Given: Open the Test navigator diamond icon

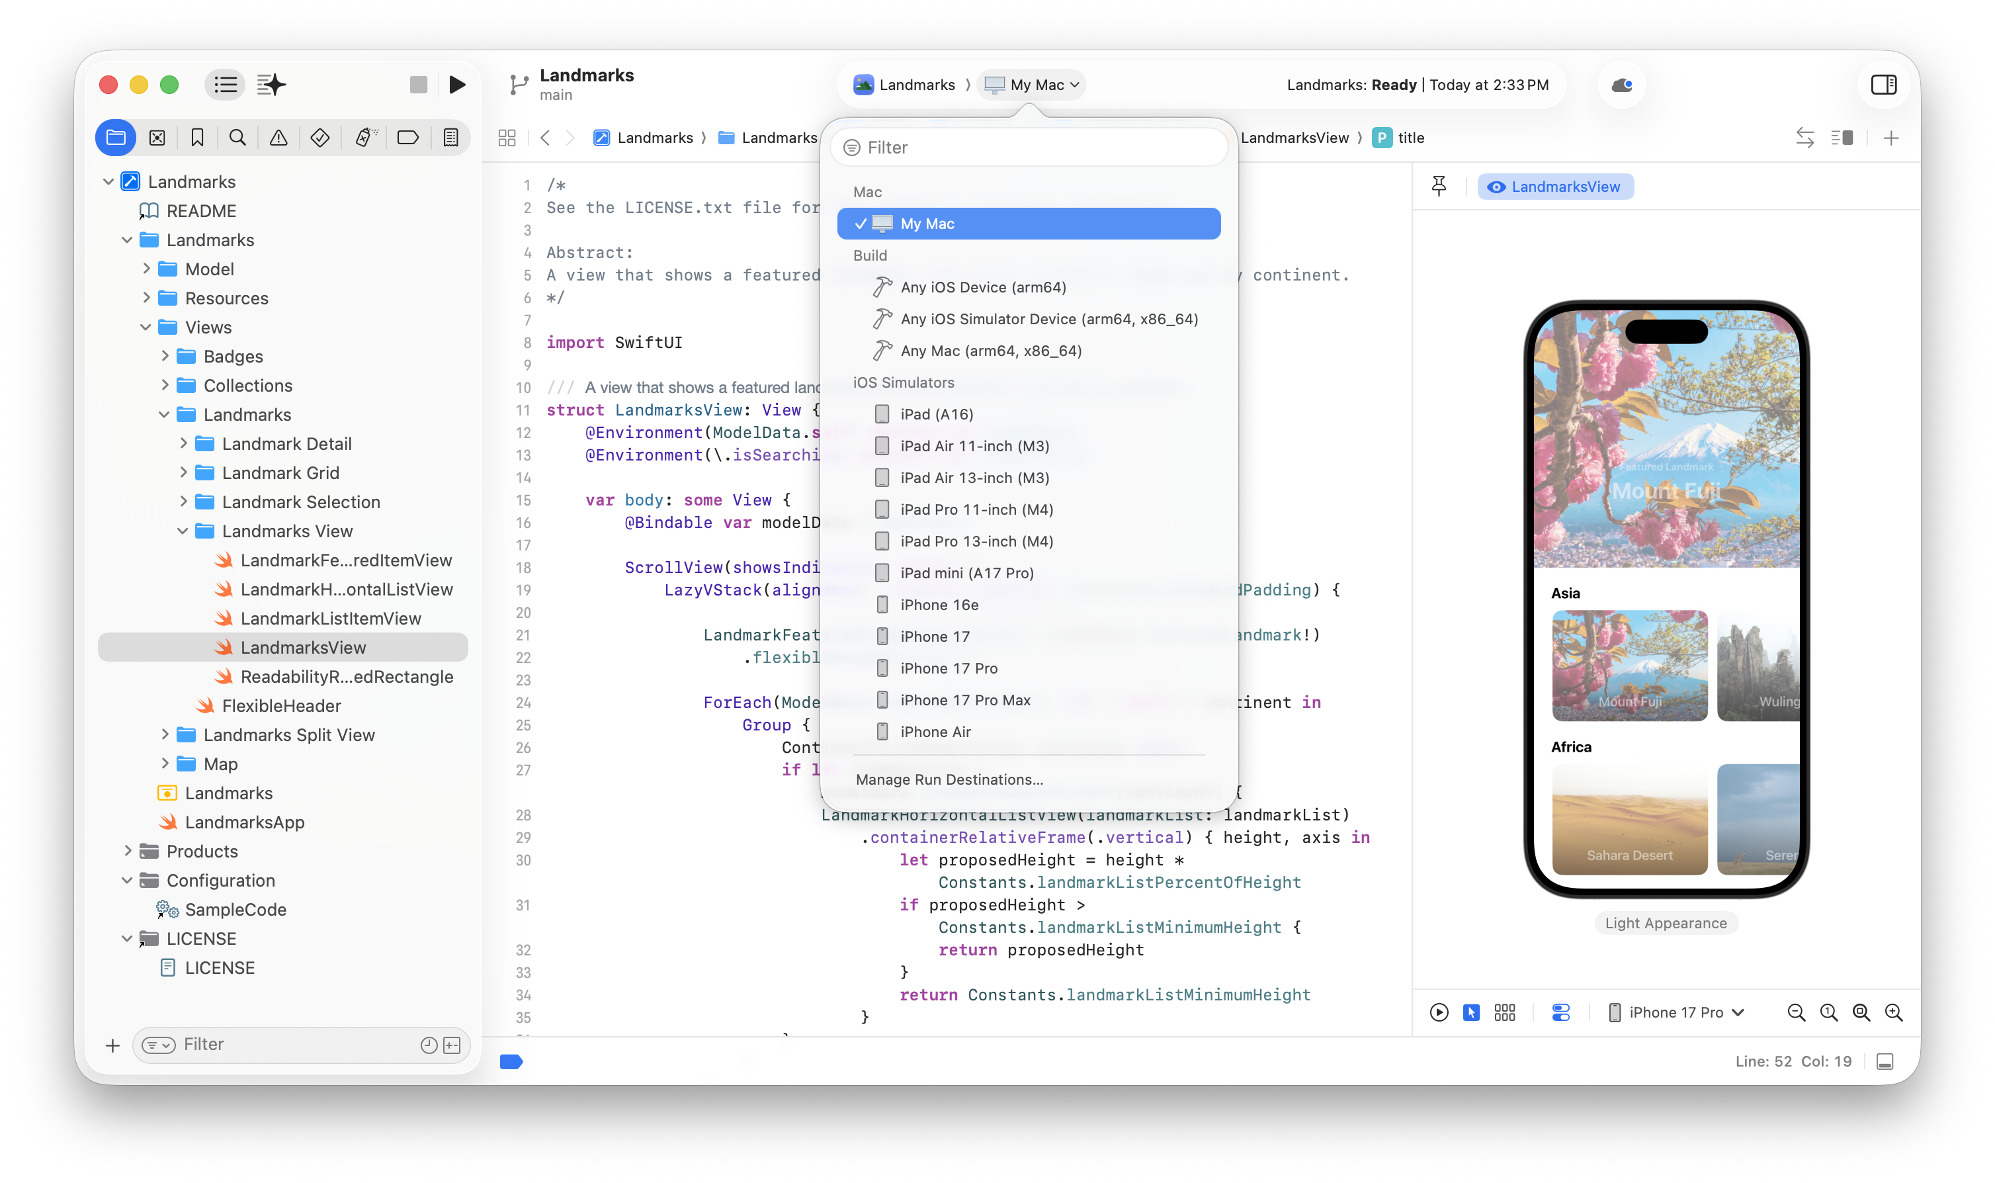Looking at the screenshot, I should [320, 138].
